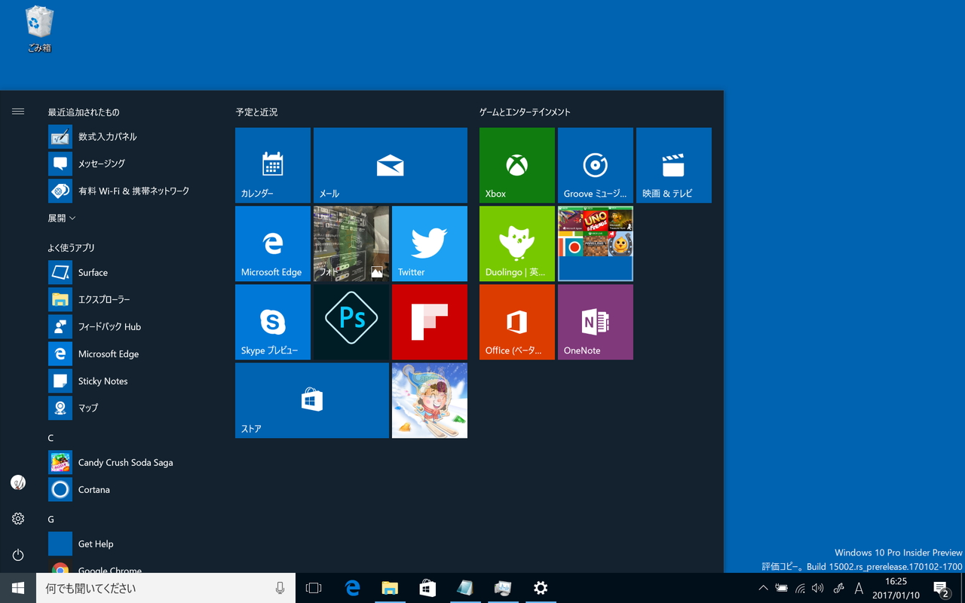Open the メール tile

pos(391,165)
